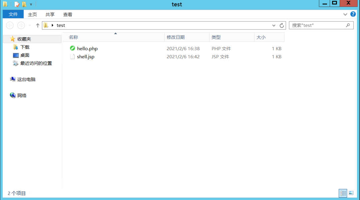Open the address bar history dropdown
The image size is (360, 200).
click(x=274, y=25)
